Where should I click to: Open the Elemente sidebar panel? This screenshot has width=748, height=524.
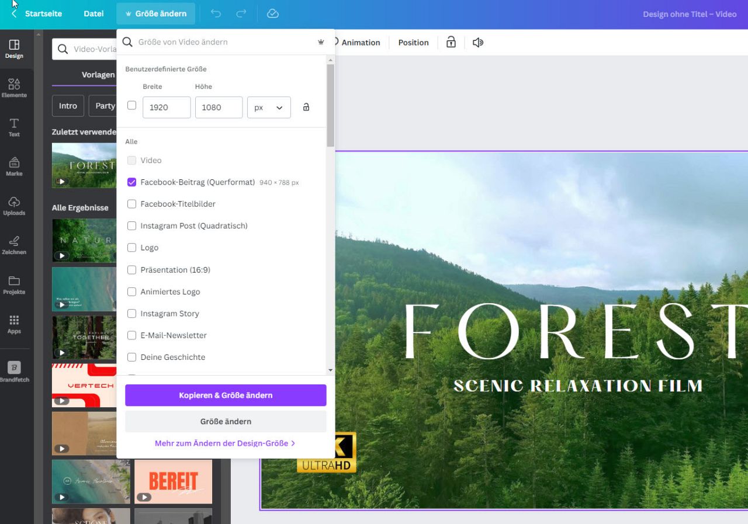(14, 88)
